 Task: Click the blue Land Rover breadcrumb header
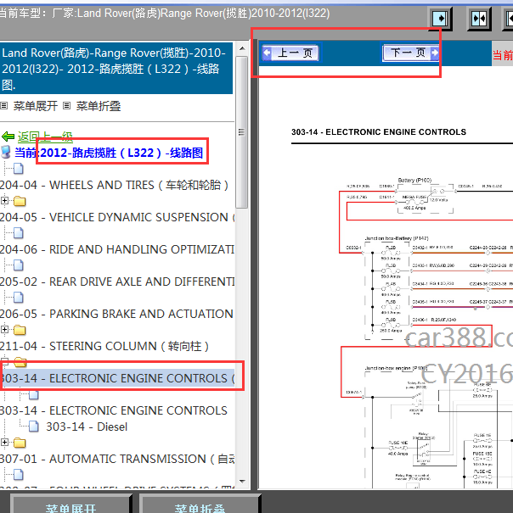pyautogui.click(x=116, y=68)
